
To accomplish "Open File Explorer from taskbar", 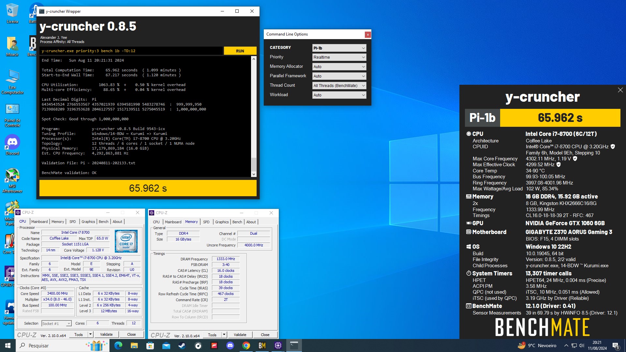I will 134,345.
